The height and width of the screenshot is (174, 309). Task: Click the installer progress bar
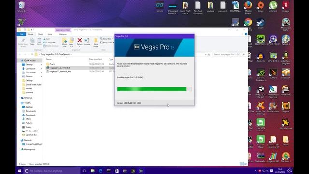(x=154, y=89)
